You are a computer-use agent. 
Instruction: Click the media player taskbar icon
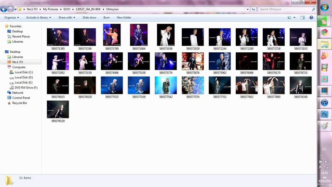point(325,79)
